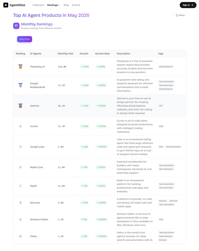Click the Growth Rate column header

tap(102, 53)
